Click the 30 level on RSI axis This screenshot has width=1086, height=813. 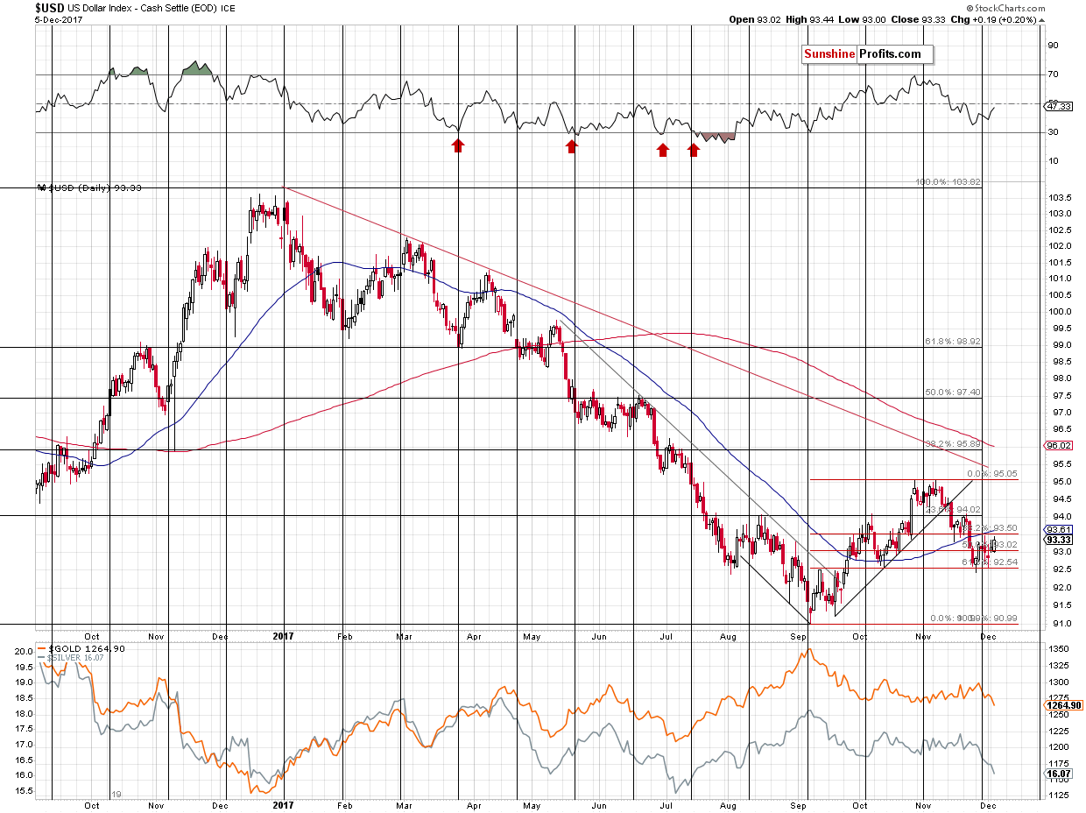tap(1054, 132)
